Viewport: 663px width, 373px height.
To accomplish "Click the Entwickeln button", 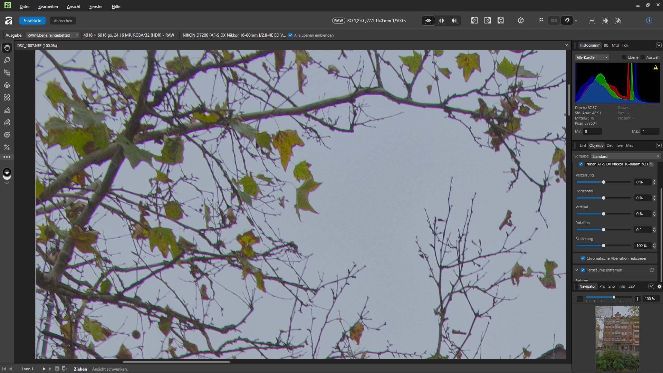I will coord(32,21).
